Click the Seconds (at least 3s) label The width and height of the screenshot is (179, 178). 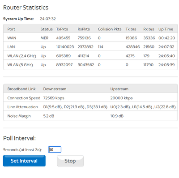click(22, 150)
